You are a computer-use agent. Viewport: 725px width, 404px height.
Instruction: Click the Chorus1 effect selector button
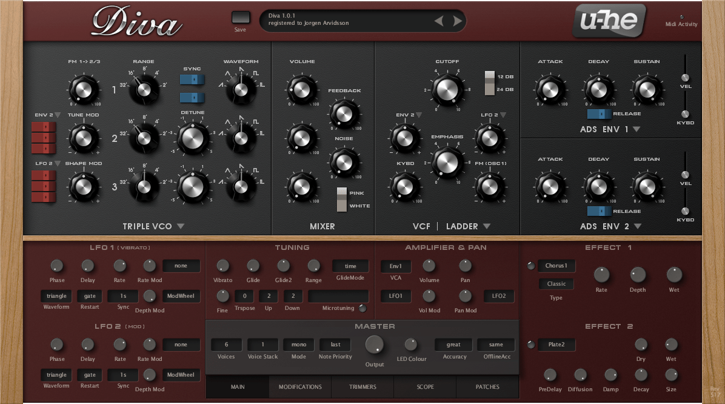pos(556,266)
